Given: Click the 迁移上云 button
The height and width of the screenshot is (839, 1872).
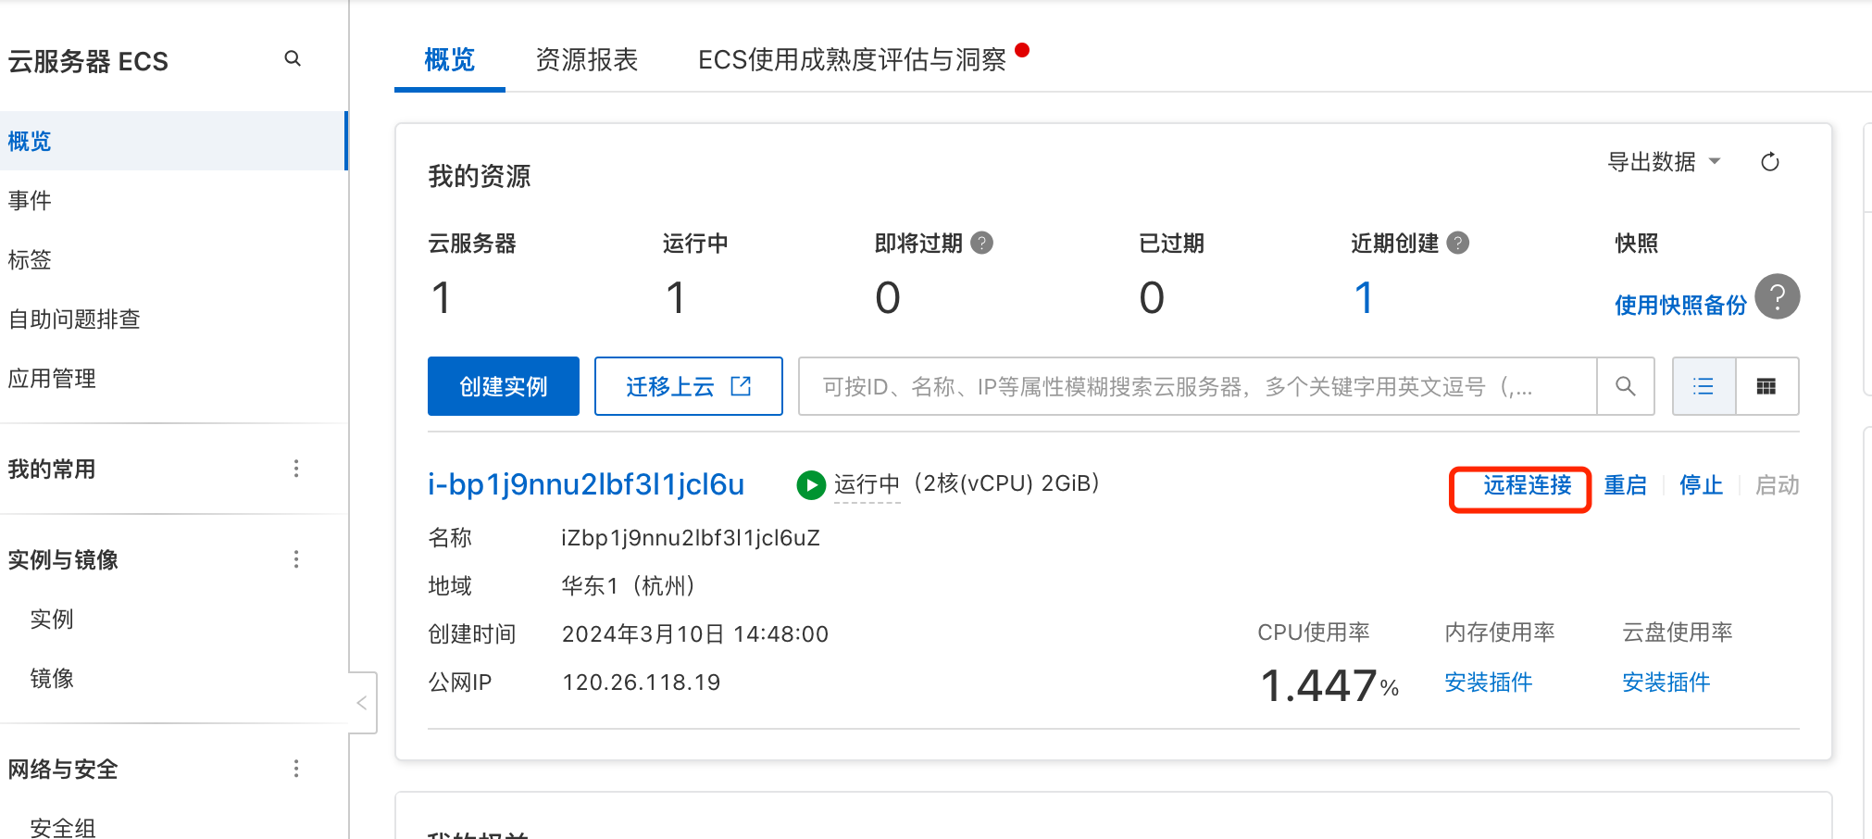Looking at the screenshot, I should 689,386.
